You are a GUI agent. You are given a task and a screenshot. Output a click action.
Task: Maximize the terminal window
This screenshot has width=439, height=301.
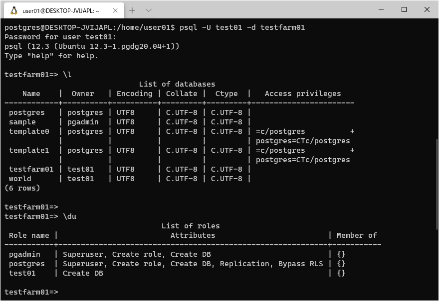pos(404,9)
